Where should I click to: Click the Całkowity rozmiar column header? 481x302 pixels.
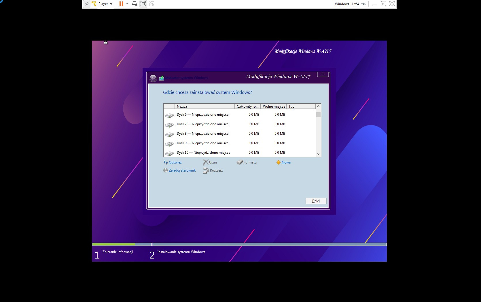(x=247, y=107)
